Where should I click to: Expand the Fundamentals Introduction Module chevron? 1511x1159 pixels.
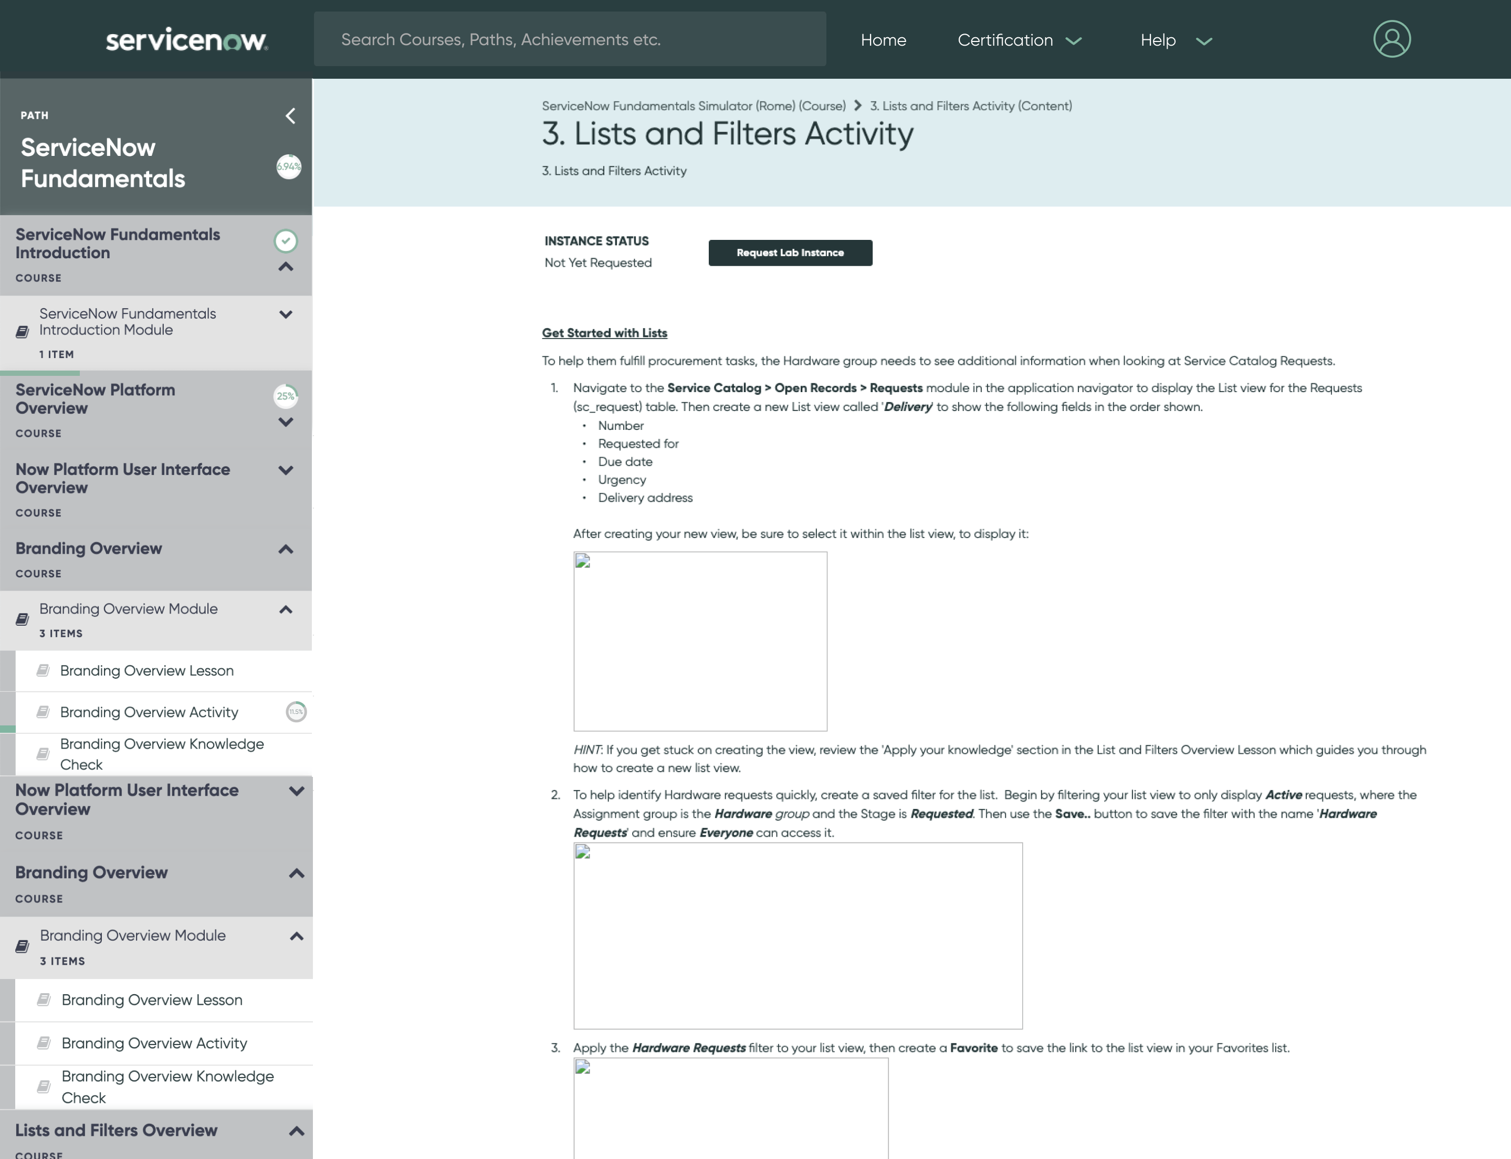[286, 314]
